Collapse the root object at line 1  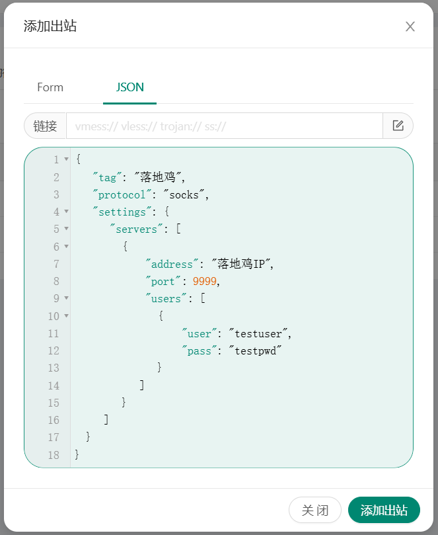66,159
